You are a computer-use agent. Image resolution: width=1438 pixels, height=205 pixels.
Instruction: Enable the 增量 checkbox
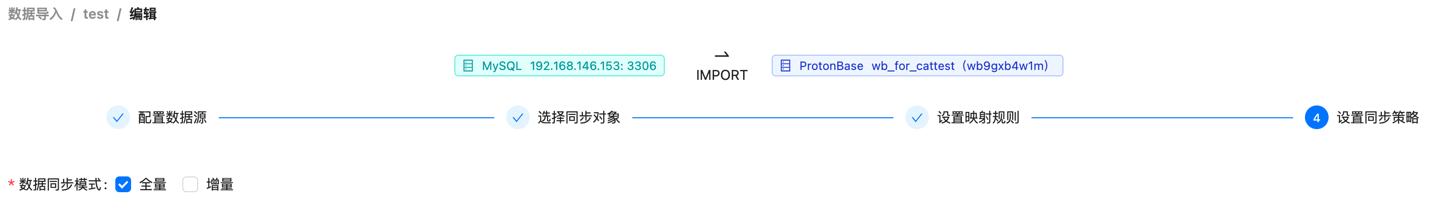(x=190, y=184)
